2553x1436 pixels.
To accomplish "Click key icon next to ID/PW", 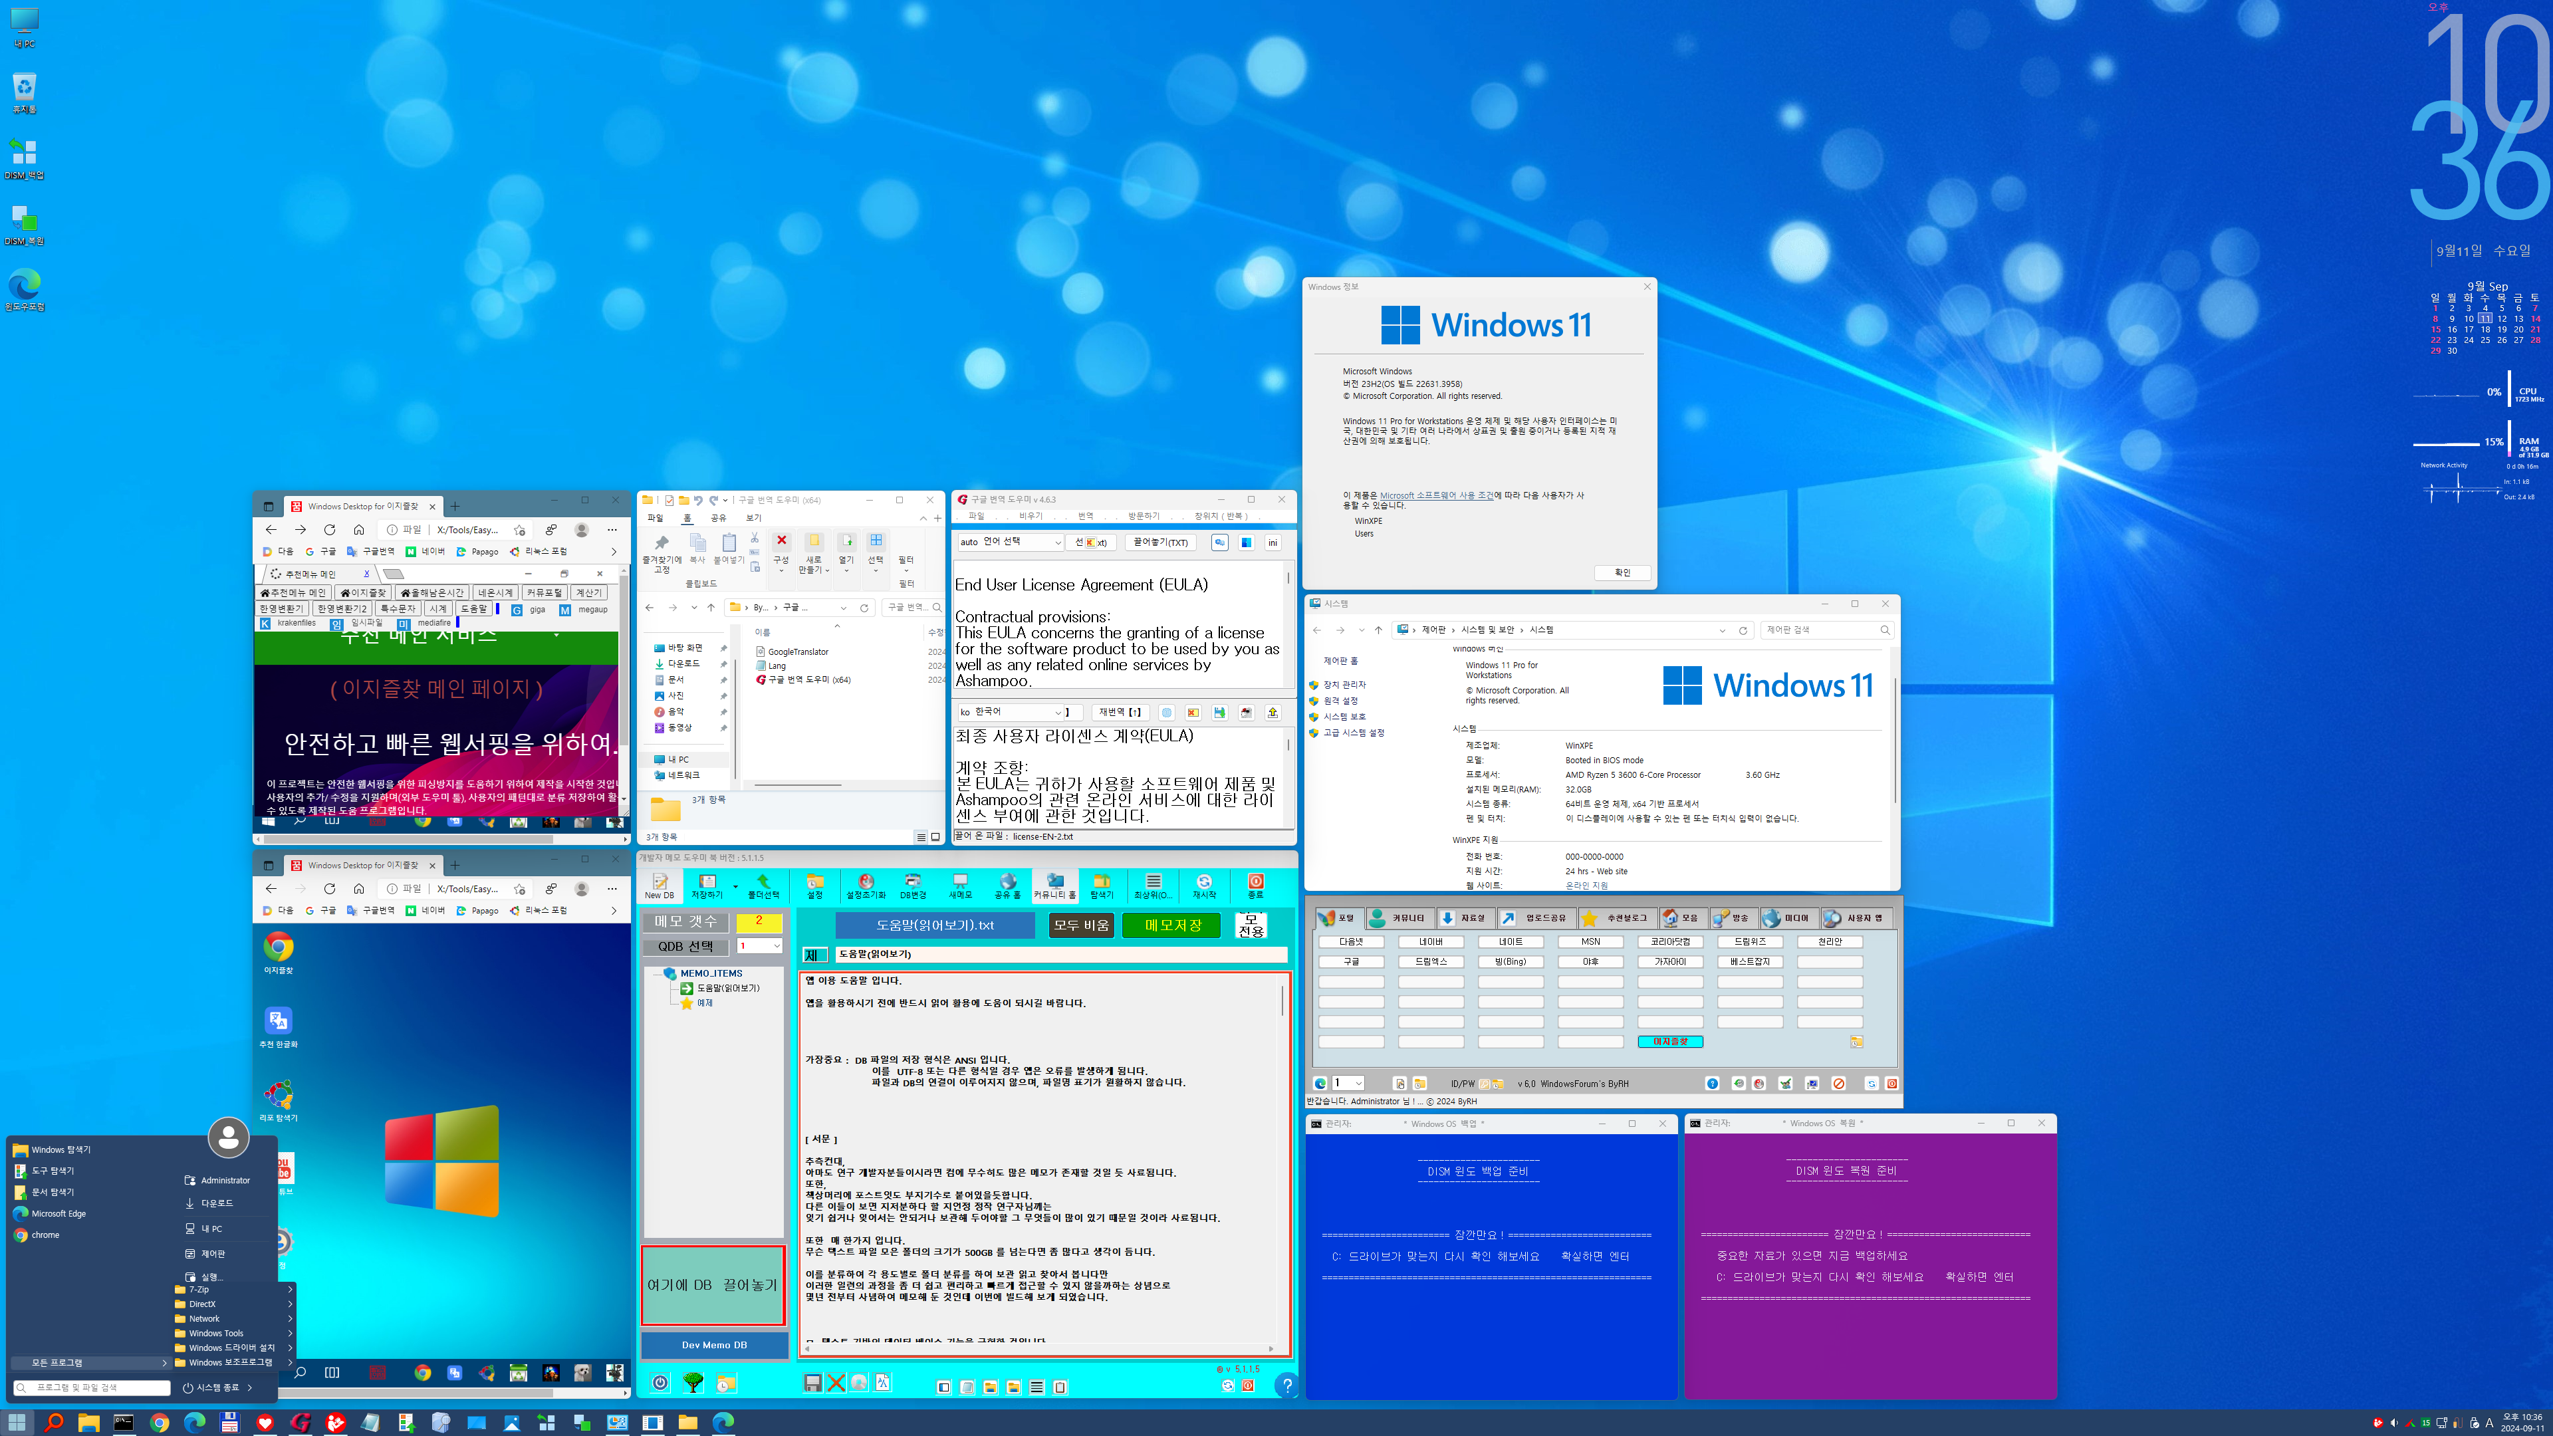I will coord(1484,1083).
